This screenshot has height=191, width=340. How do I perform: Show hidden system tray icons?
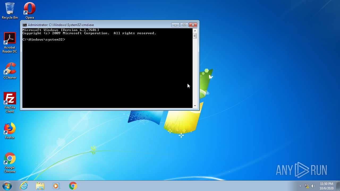[x=300, y=186]
